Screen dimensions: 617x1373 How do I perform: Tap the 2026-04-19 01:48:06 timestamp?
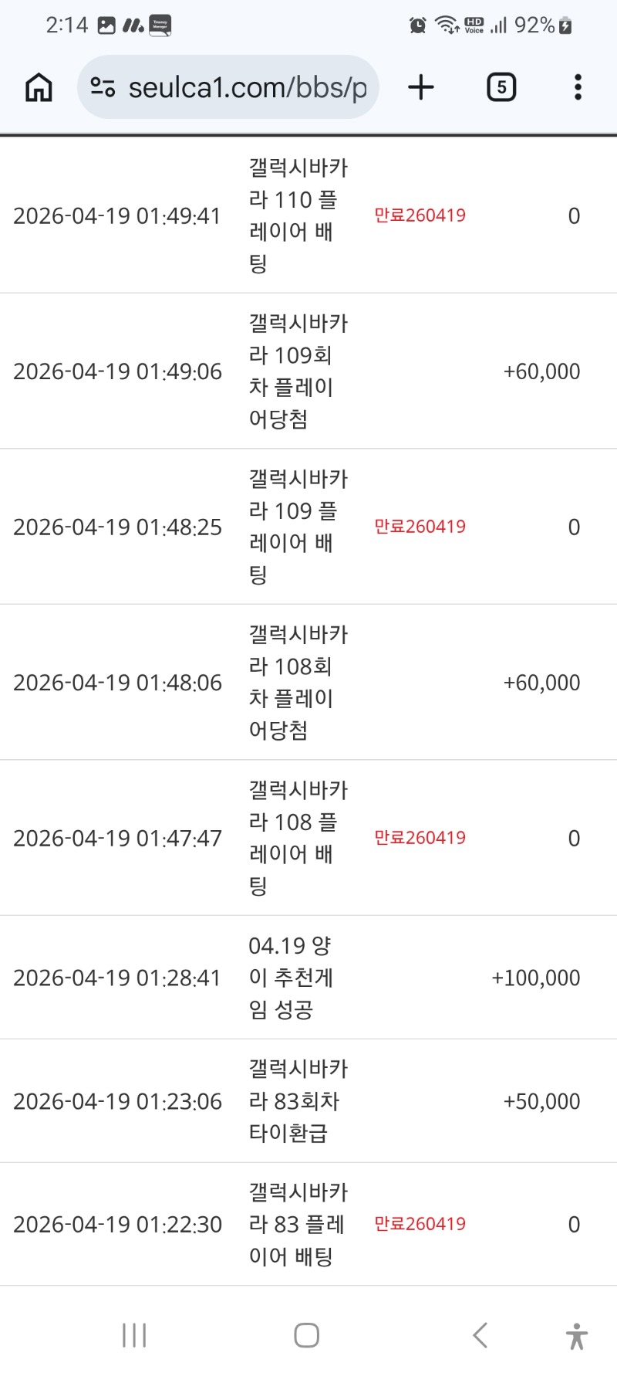pyautogui.click(x=117, y=683)
